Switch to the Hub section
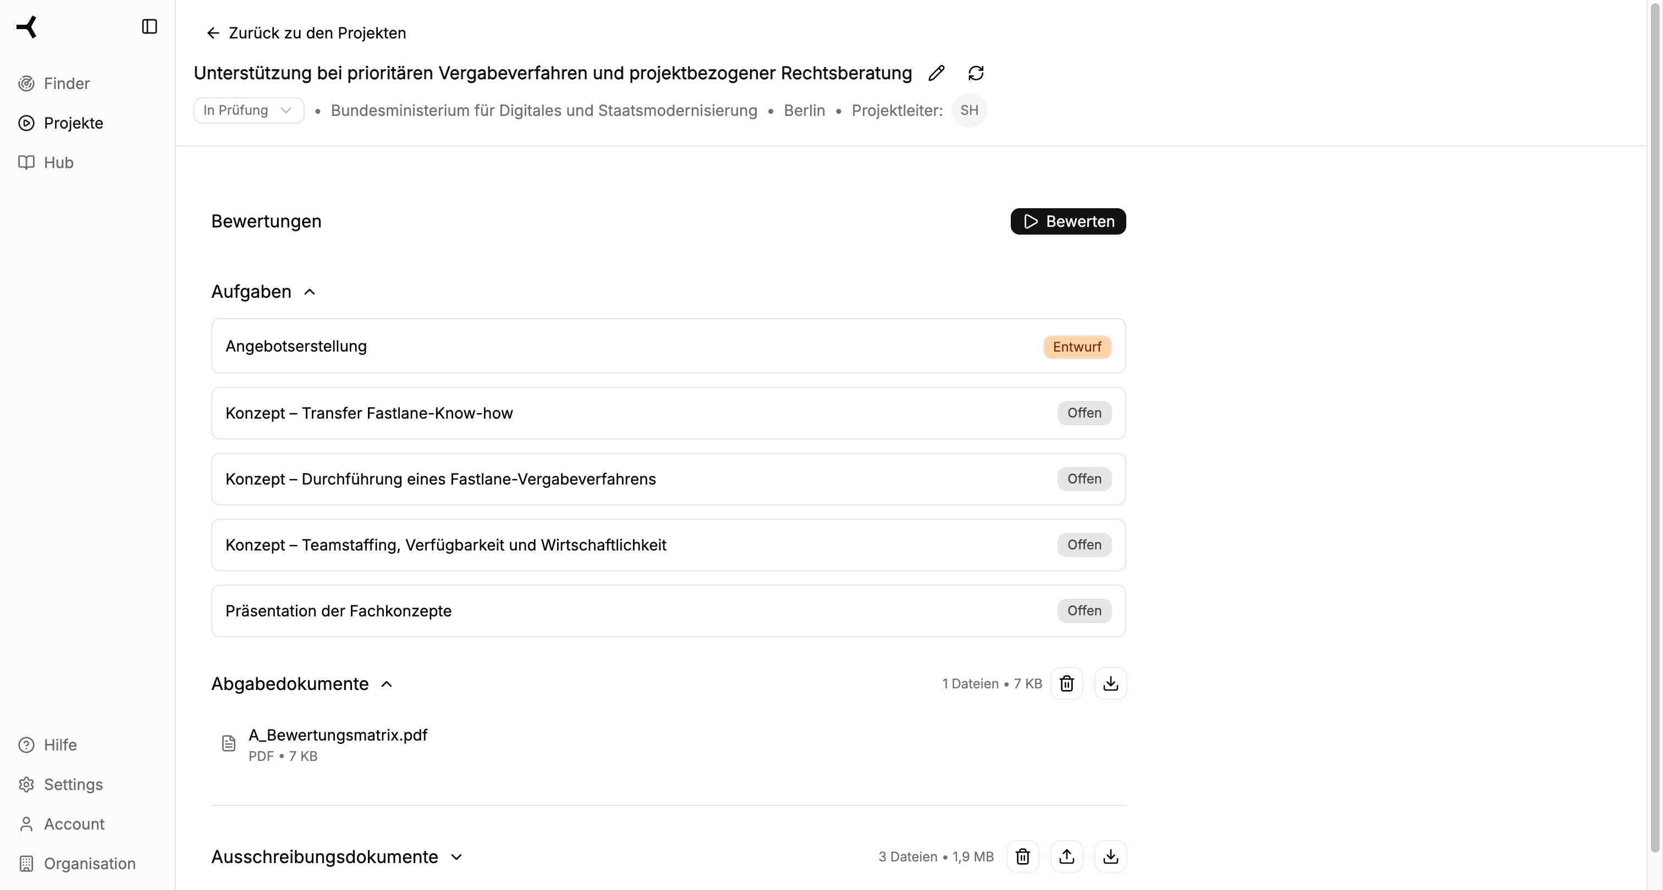The image size is (1663, 890). point(58,163)
